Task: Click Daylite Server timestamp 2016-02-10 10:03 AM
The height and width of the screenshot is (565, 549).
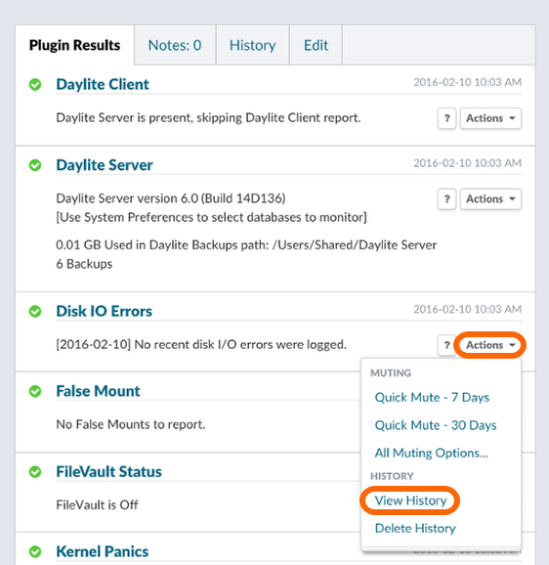Action: [467, 163]
